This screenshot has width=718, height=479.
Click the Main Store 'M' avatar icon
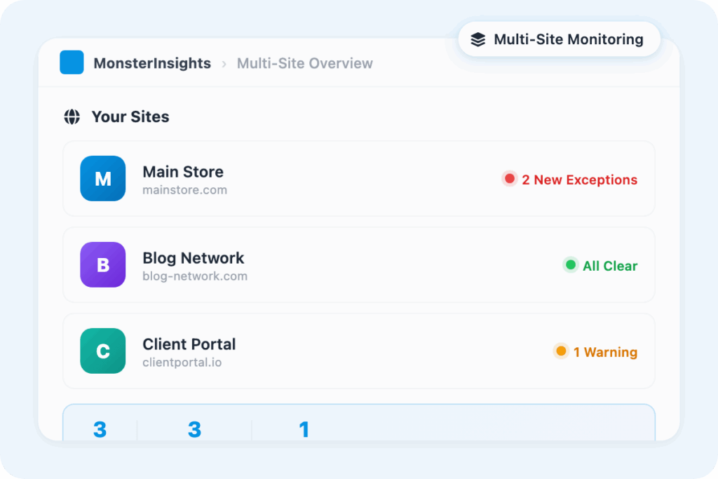pyautogui.click(x=103, y=178)
